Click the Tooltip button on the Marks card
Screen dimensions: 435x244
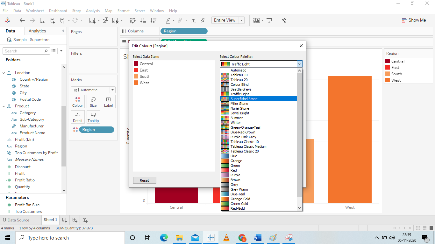pyautogui.click(x=93, y=117)
